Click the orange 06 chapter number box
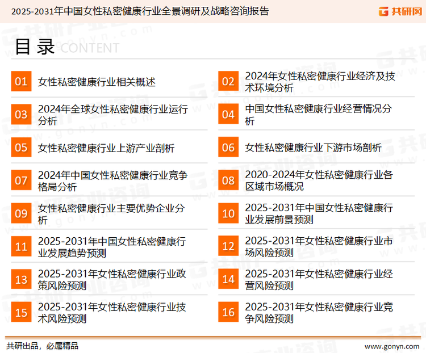This screenshot has width=426, height=353. point(228,148)
